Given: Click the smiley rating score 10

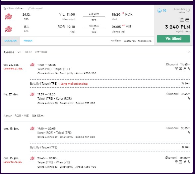Looking at the screenshot, I should 162,11.
